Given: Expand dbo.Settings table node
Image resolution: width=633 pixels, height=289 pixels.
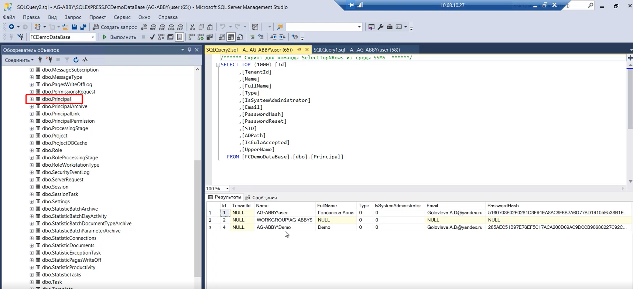Looking at the screenshot, I should tap(31, 202).
